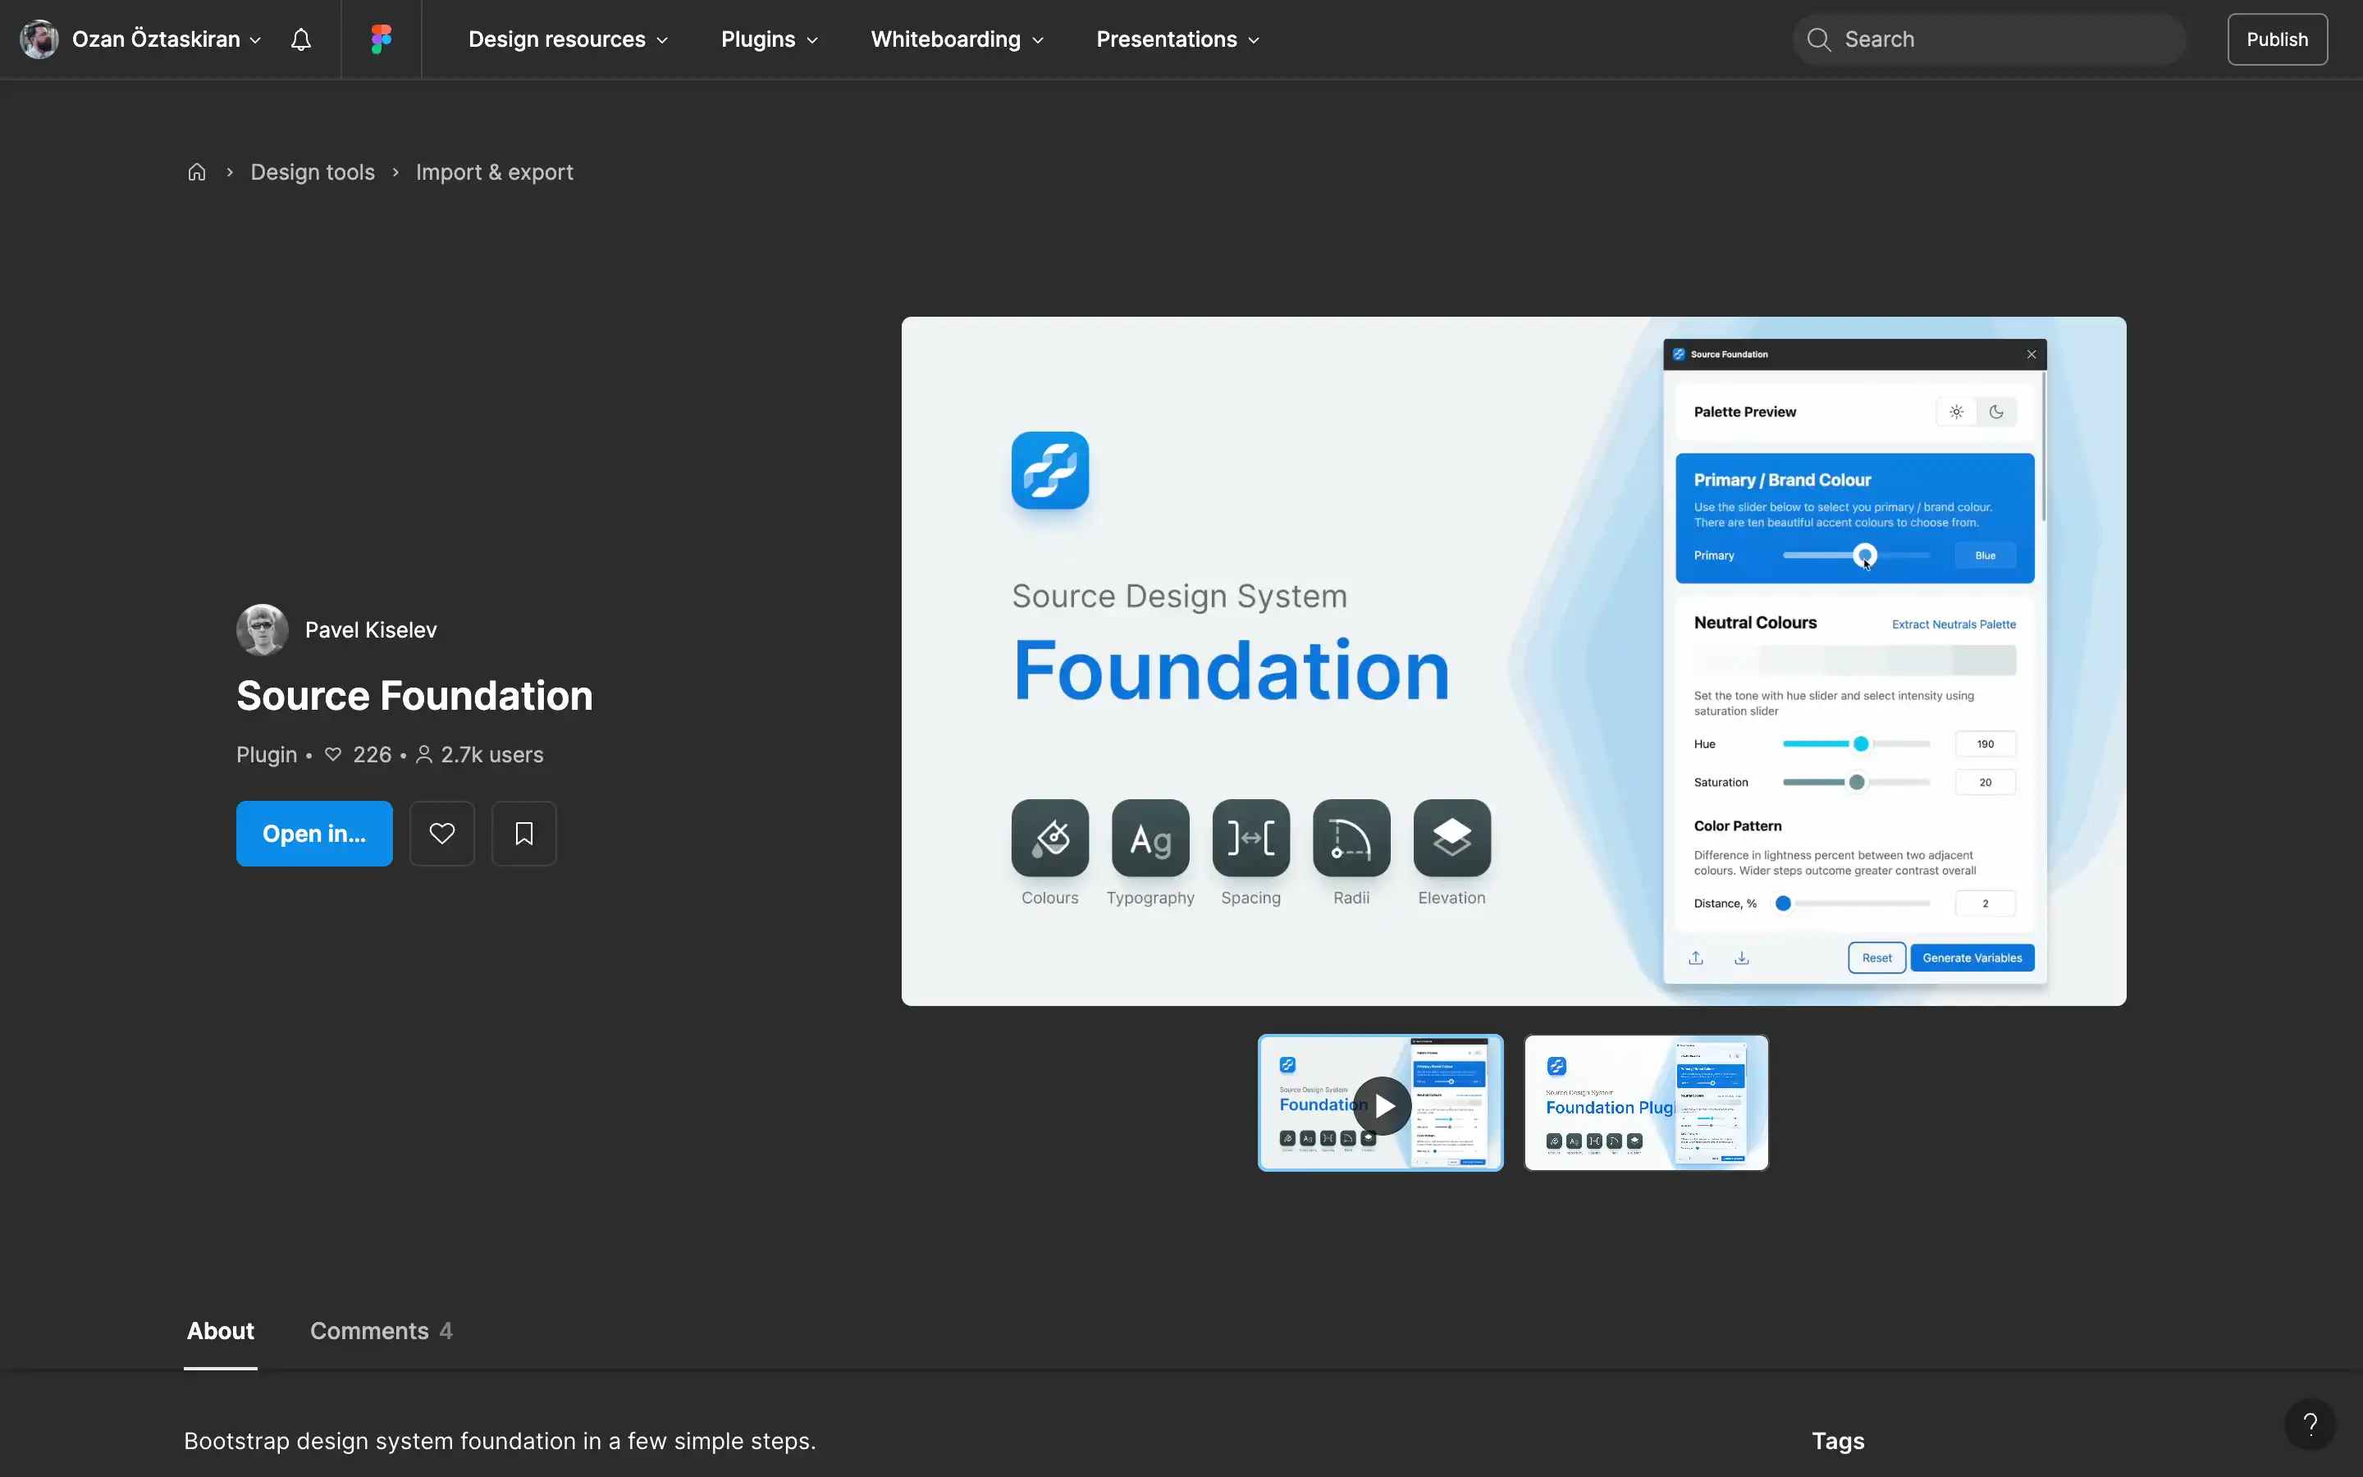Click the Source Foundation blue app logo
2363x1477 pixels.
click(1049, 470)
